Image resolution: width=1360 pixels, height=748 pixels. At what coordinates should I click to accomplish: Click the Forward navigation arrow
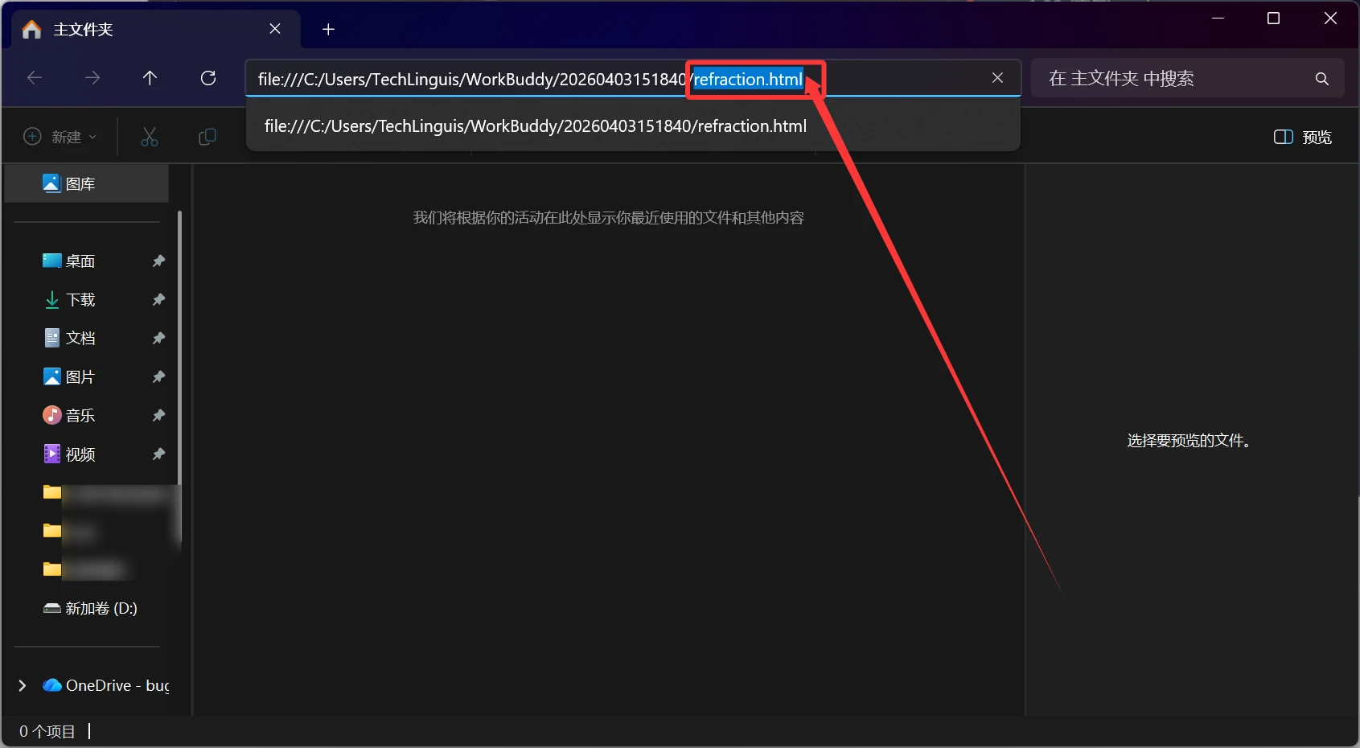[x=92, y=78]
